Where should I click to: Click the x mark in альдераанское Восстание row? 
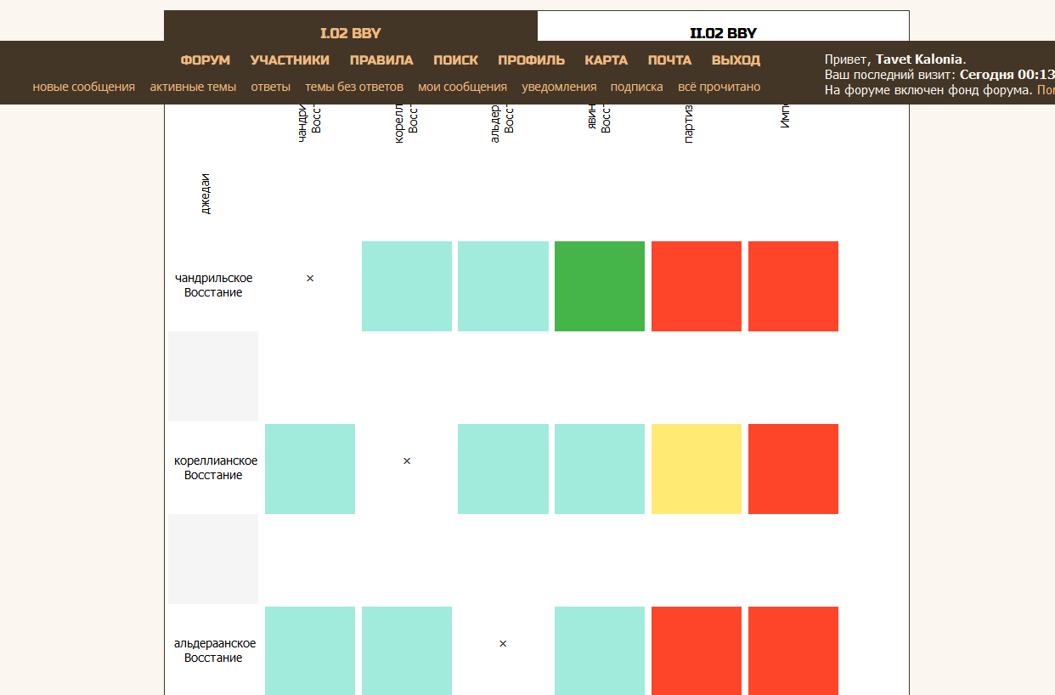503,644
